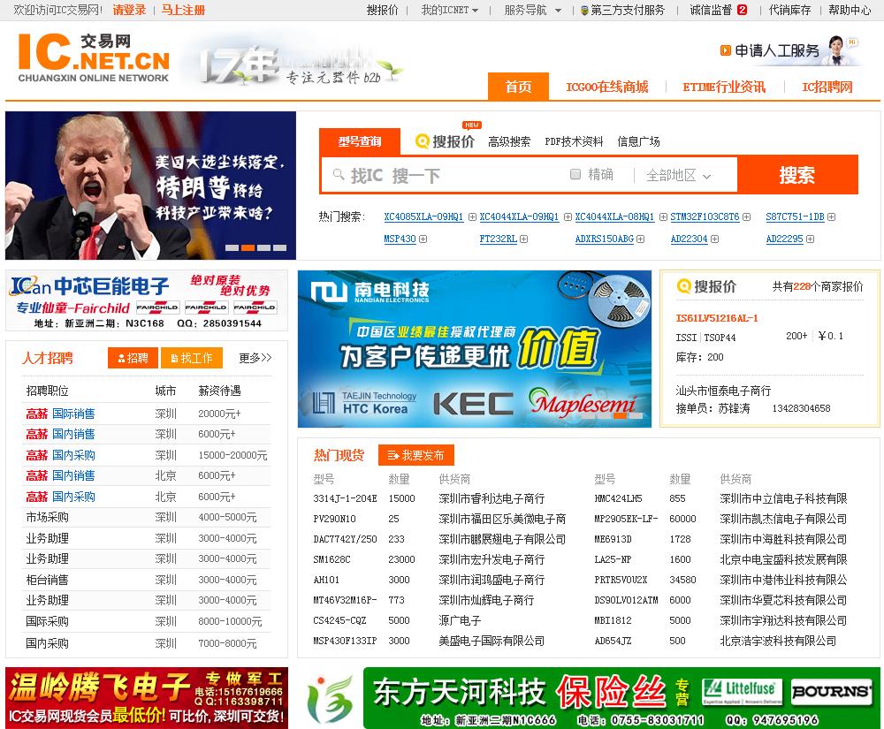The image size is (884, 729).
Task: Click part number 3314J-1-204E
Action: (x=345, y=498)
